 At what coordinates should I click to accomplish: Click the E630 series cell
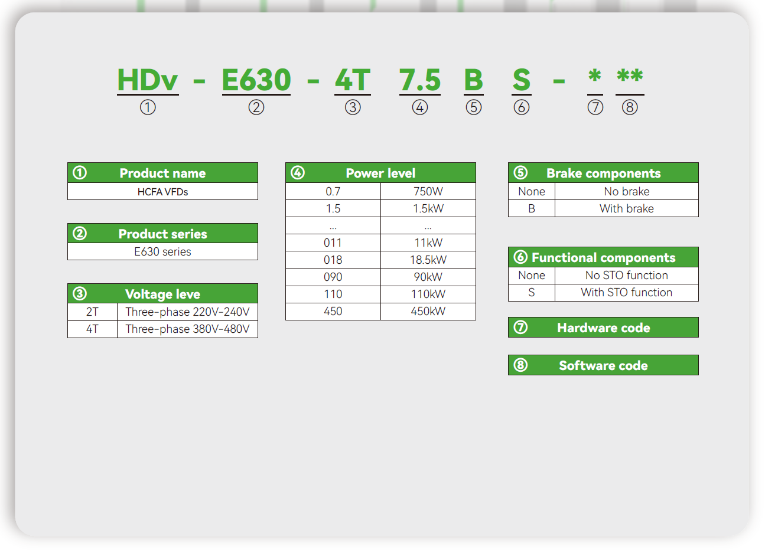pyautogui.click(x=162, y=252)
